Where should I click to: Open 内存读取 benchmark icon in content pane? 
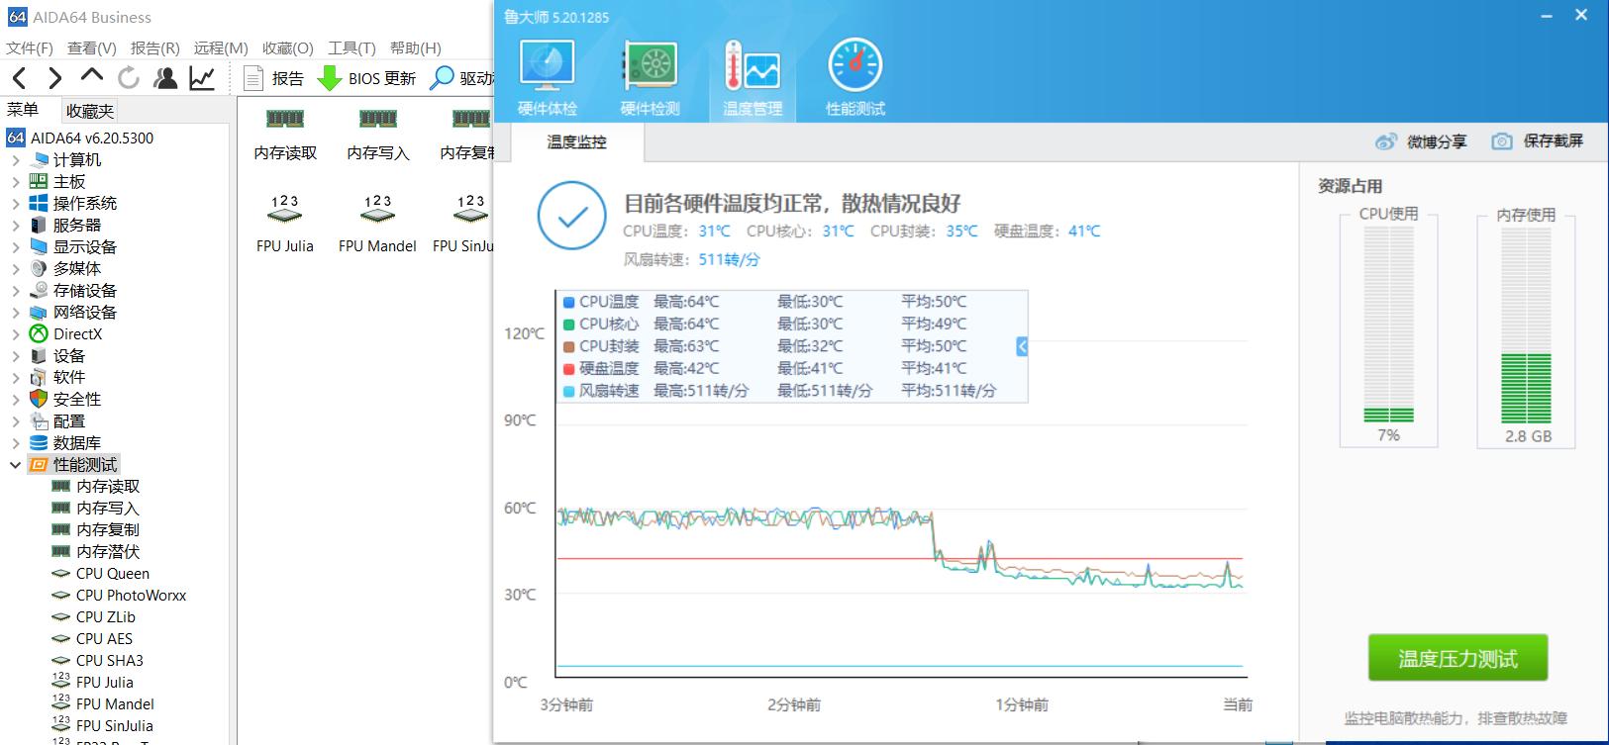tap(285, 135)
